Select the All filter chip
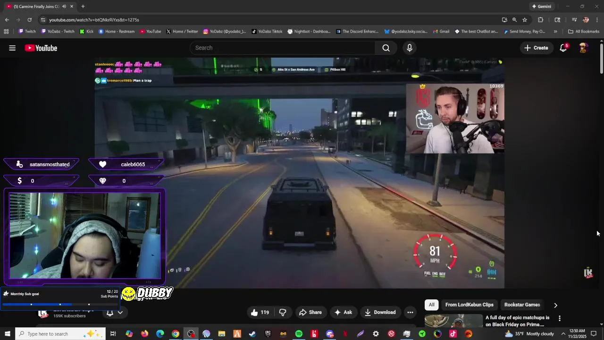Image resolution: width=604 pixels, height=340 pixels. coord(431,305)
